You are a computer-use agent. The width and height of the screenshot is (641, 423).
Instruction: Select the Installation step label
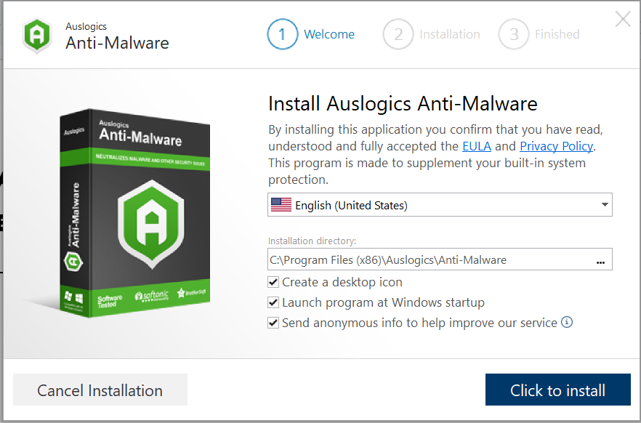449,33
